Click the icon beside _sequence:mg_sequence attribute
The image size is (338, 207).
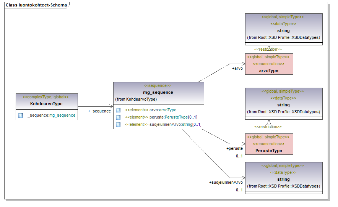click(x=21, y=115)
